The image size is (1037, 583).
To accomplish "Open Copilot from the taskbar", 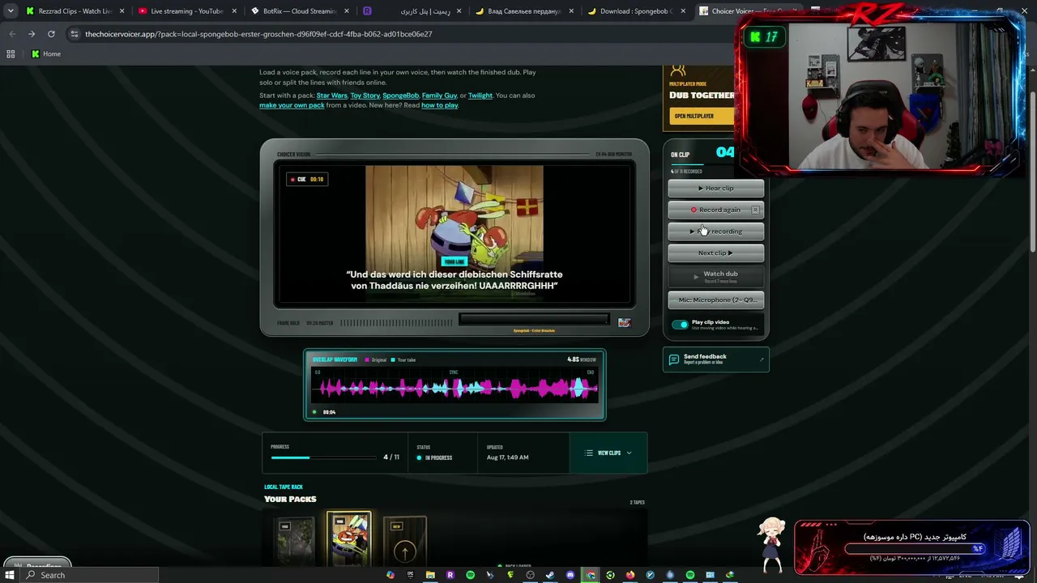I will point(390,575).
